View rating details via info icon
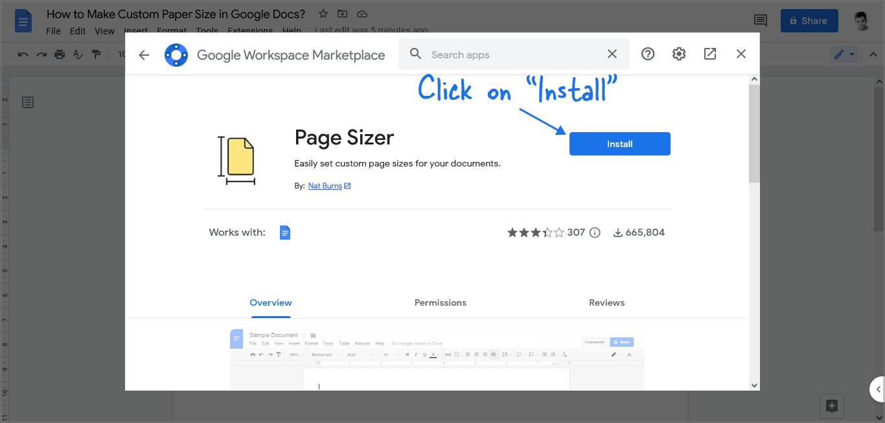Screen dimensions: 885x423 click(x=595, y=232)
